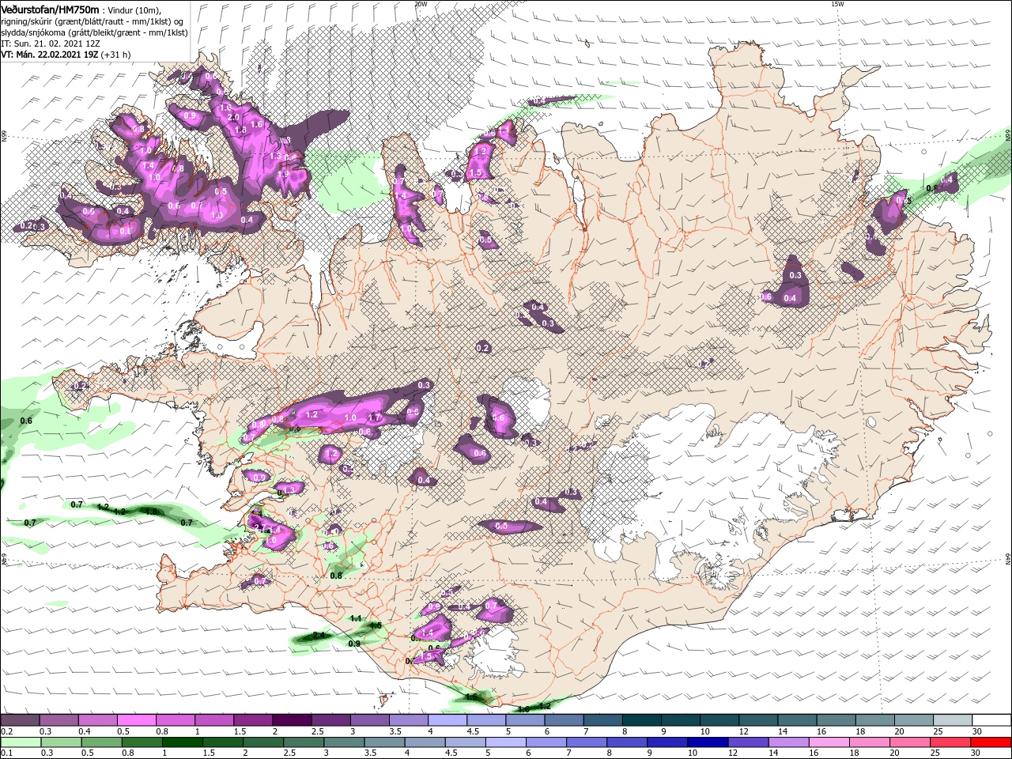Click the 14 value on the upper snow scale
This screenshot has height=759, width=1012.
pos(781,731)
